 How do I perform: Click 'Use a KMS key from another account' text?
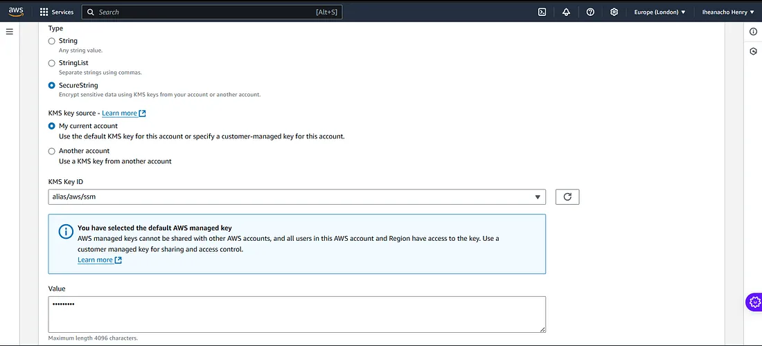[115, 161]
